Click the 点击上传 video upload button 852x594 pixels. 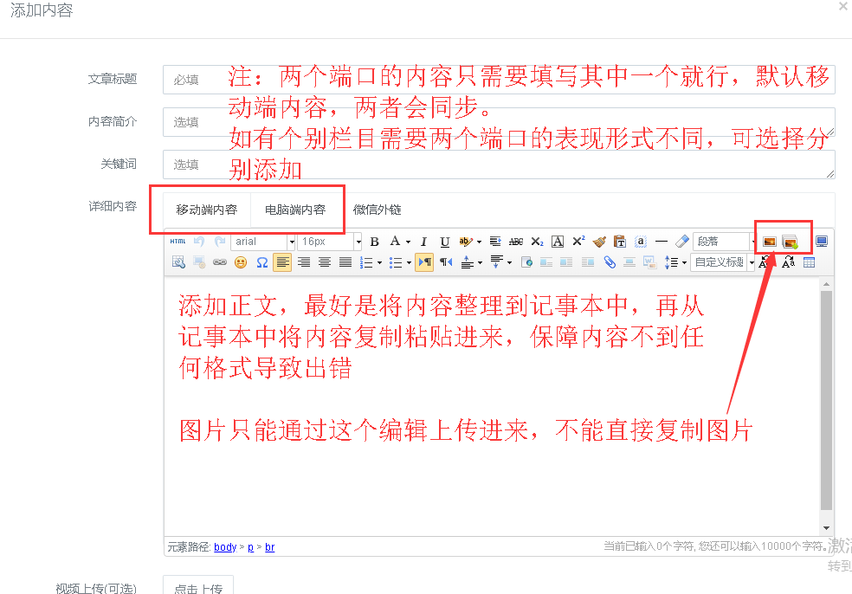198,587
